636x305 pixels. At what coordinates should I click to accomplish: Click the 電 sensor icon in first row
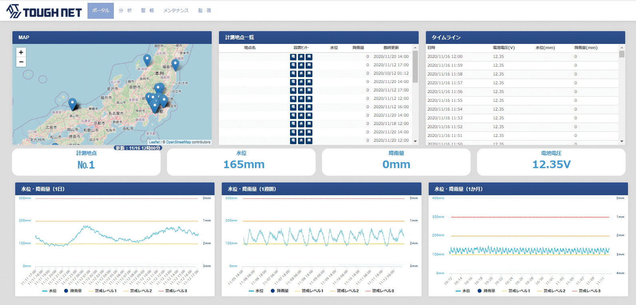click(x=293, y=57)
